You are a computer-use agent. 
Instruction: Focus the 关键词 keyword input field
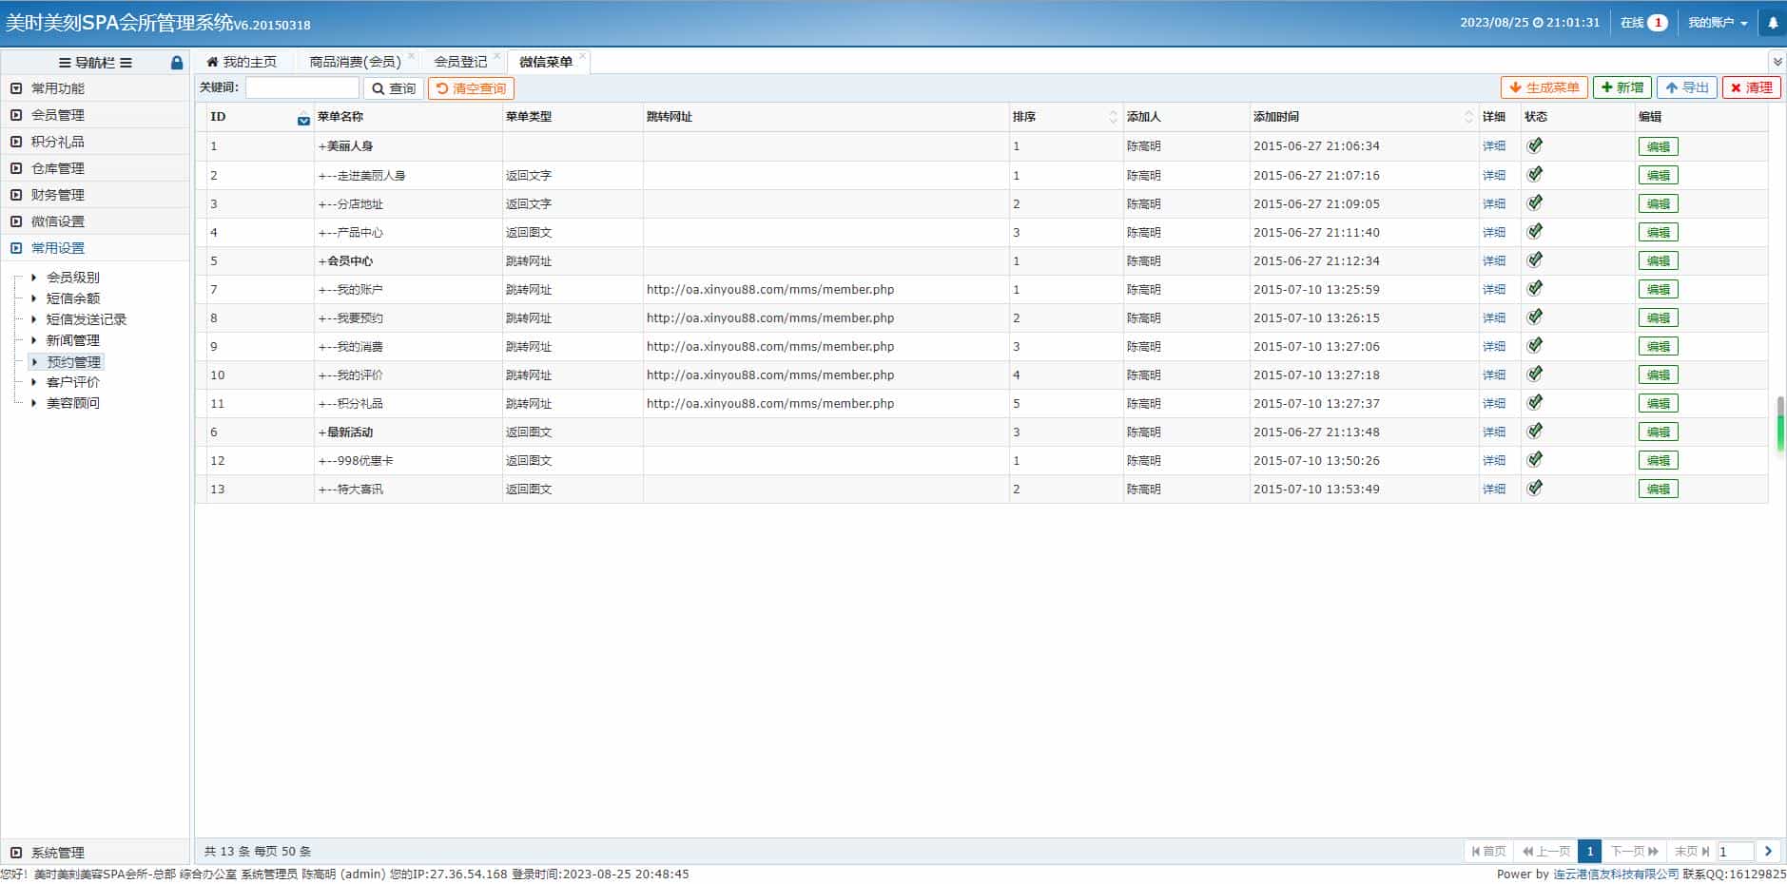pos(302,88)
